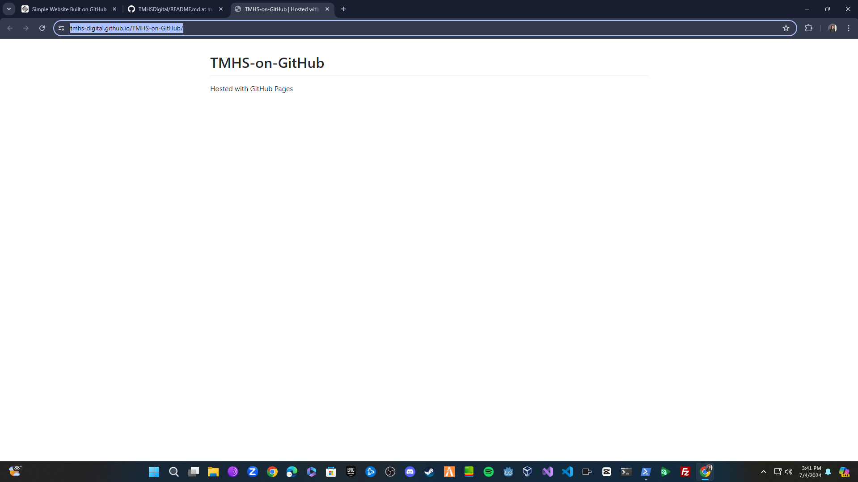Launch Steam from the taskbar
This screenshot has width=858, height=482.
[x=430, y=472]
